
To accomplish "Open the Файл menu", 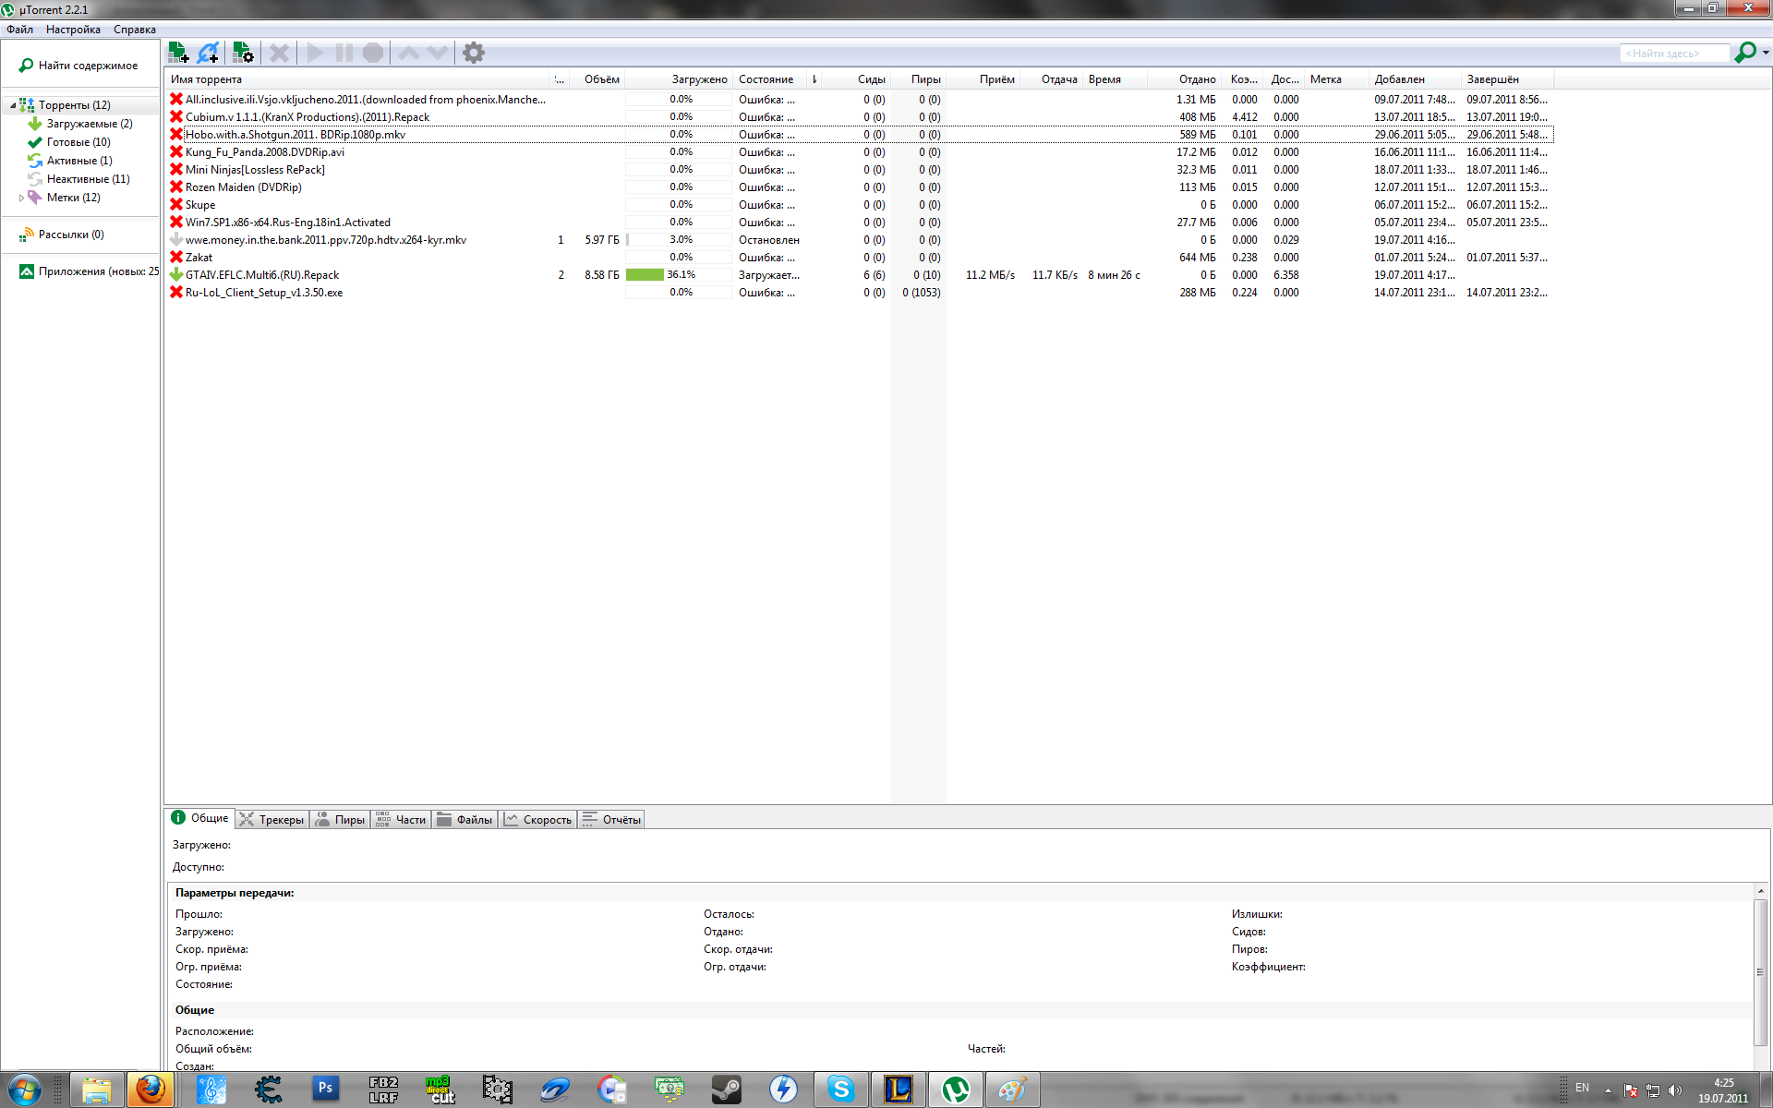I will (x=19, y=30).
